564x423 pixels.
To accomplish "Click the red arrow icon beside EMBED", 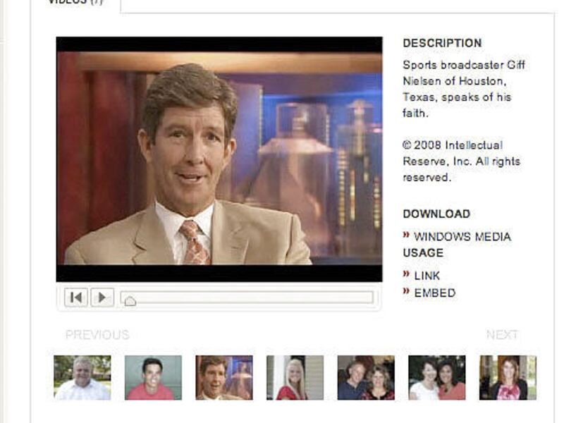I will pos(407,290).
